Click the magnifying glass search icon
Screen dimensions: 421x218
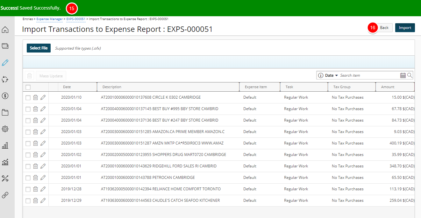(x=410, y=75)
